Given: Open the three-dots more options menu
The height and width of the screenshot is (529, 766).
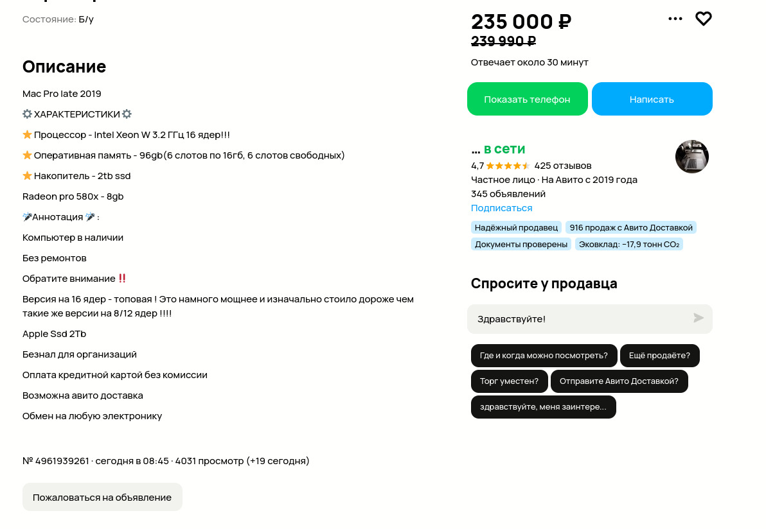Looking at the screenshot, I should (x=675, y=19).
